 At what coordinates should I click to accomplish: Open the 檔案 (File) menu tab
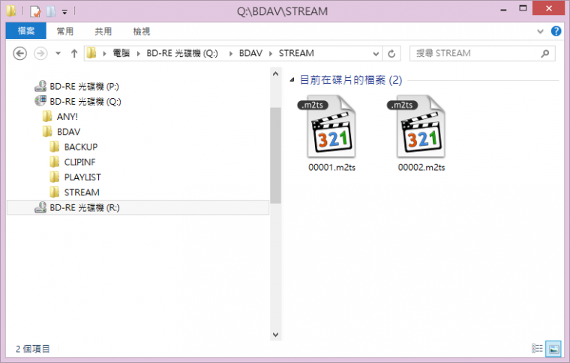coord(25,31)
